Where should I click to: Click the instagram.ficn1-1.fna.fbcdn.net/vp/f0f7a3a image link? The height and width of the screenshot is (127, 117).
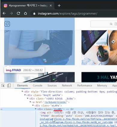click(x=78, y=119)
